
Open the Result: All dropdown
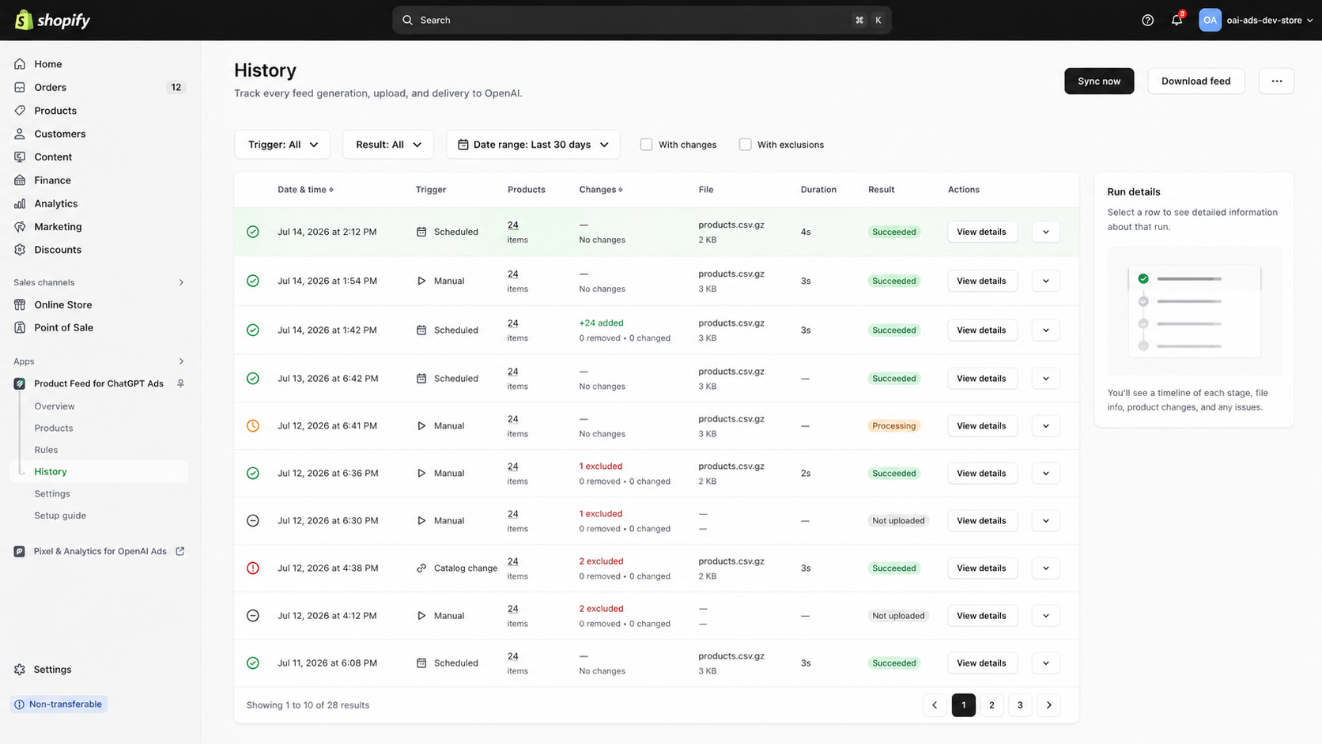pos(388,145)
